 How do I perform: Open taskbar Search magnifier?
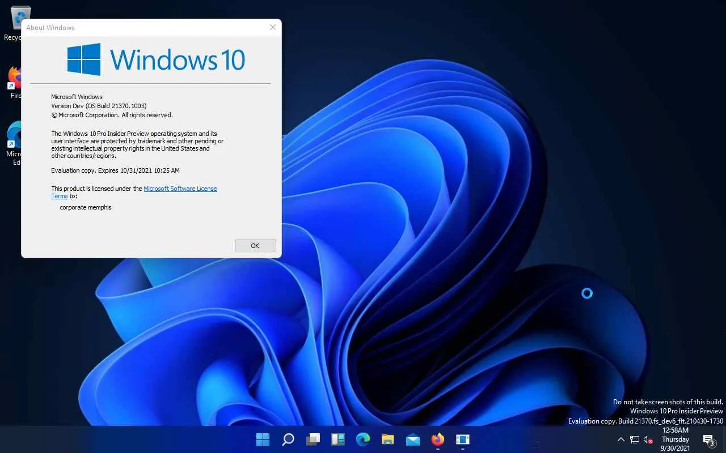[x=288, y=439]
